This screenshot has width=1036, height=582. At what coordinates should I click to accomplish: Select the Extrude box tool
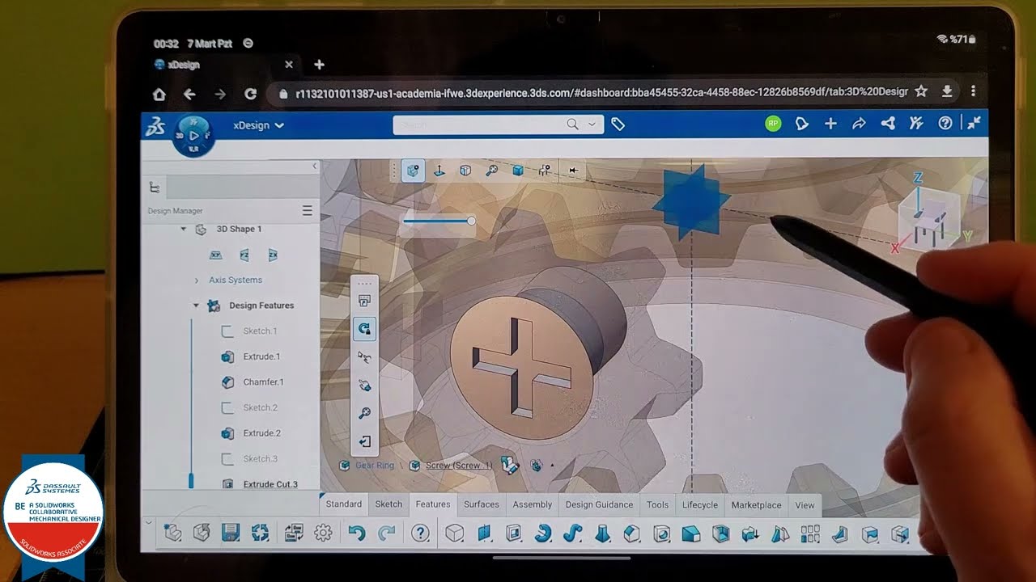click(x=455, y=533)
